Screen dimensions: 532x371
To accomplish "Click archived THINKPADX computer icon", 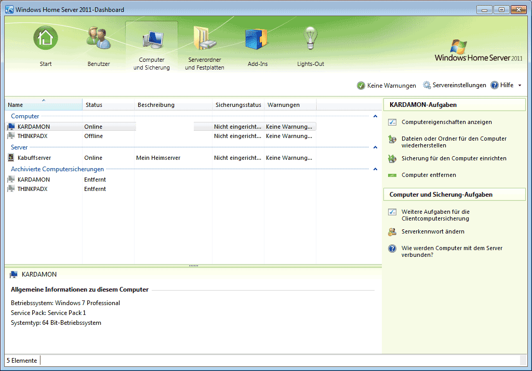I will 11,189.
